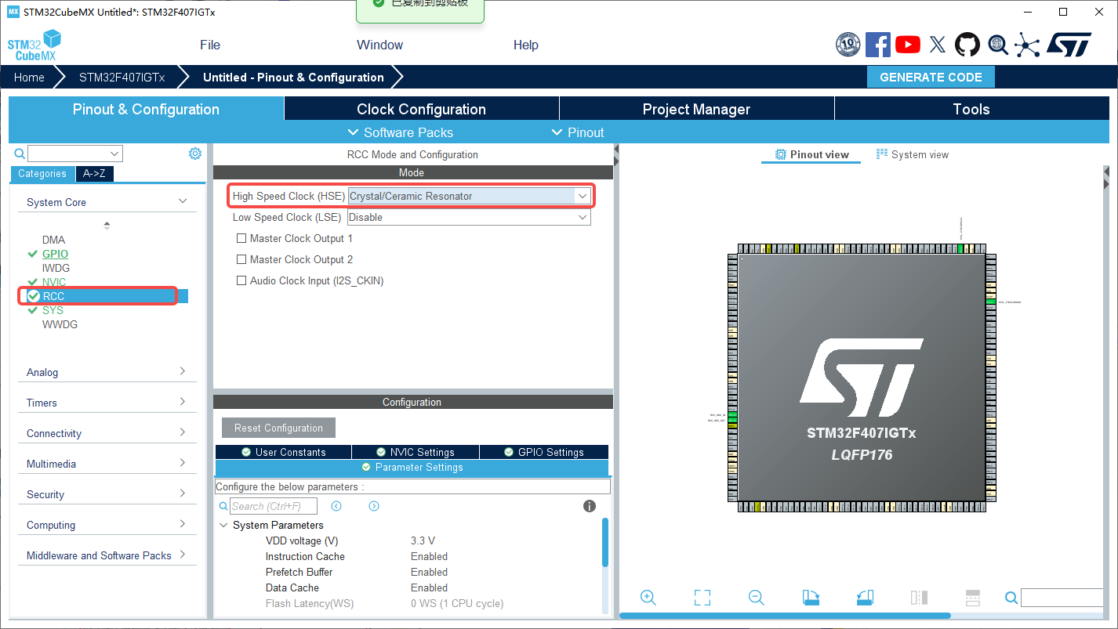
Task: Zoom out on the pinout view
Action: click(x=755, y=597)
